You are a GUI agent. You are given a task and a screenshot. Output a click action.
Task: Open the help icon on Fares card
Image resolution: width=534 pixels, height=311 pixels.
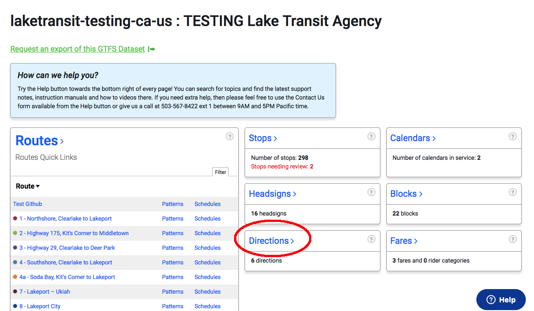[x=513, y=239]
